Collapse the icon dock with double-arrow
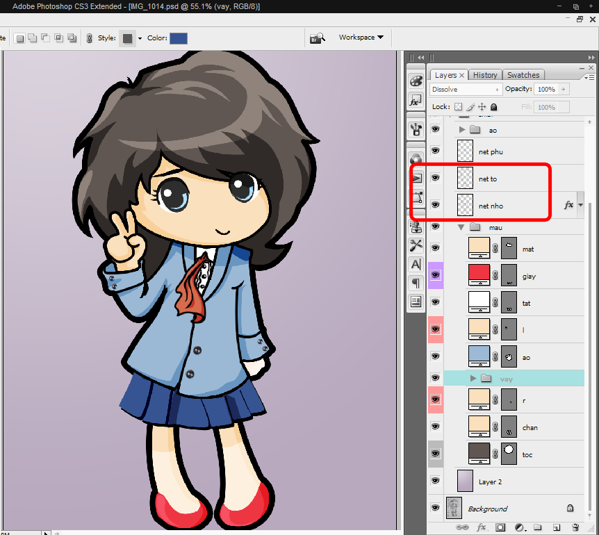 (x=420, y=57)
